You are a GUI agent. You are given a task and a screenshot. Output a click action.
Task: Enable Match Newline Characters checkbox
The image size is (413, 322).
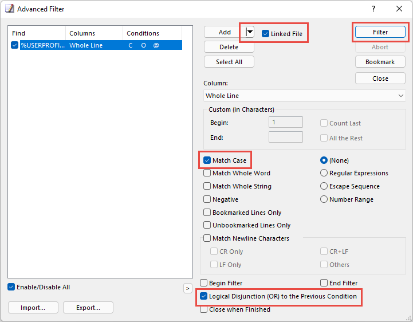(x=207, y=238)
